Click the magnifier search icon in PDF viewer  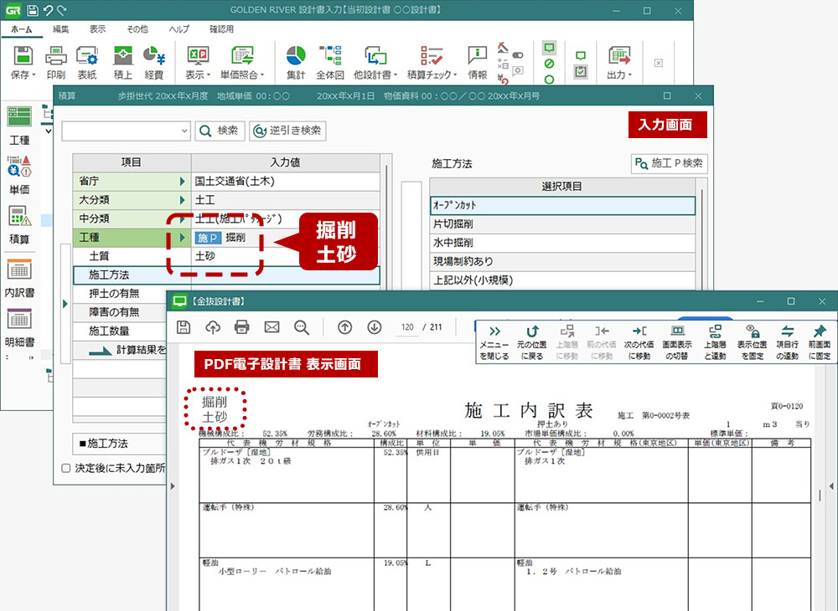coord(302,327)
